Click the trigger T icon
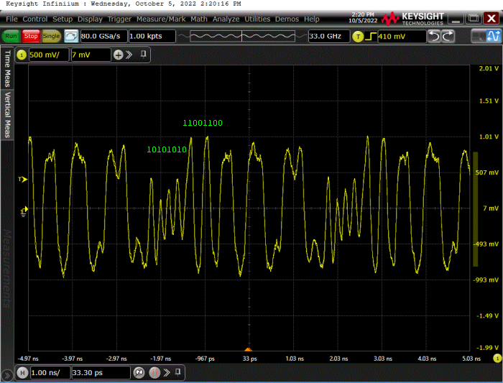503x383 pixels. [x=357, y=36]
